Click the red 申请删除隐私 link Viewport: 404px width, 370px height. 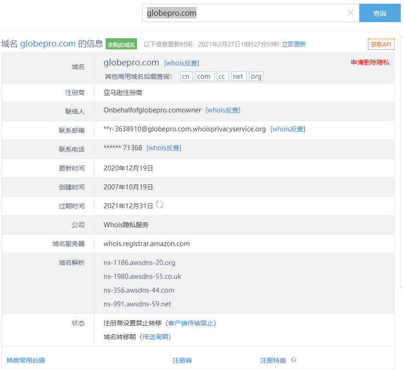(370, 63)
